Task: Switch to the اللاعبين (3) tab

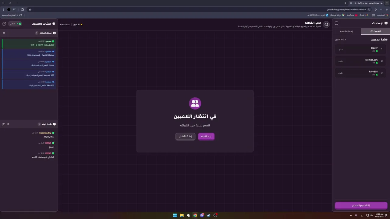Action: point(375,31)
